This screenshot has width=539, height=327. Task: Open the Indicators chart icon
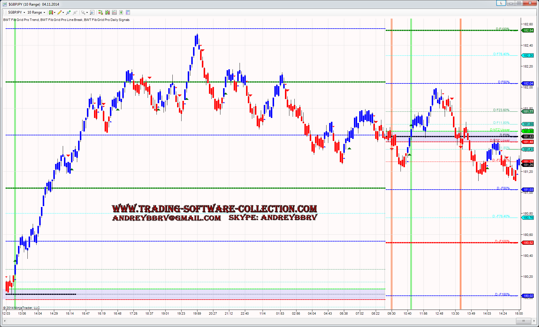click(x=114, y=12)
